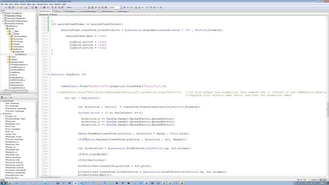This screenshot has width=329, height=185.
Task: Click the red stop icon in toolbar
Action: (106, 8)
